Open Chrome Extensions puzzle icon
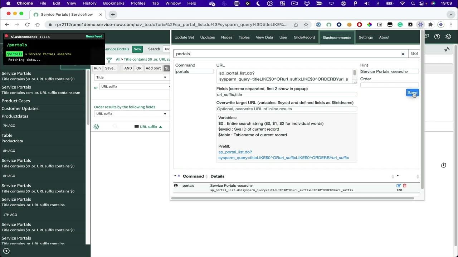 (430, 25)
